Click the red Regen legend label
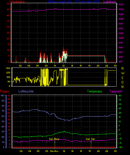Image resolution: width=130 pixels, height=155 pixels. (x=4, y=91)
